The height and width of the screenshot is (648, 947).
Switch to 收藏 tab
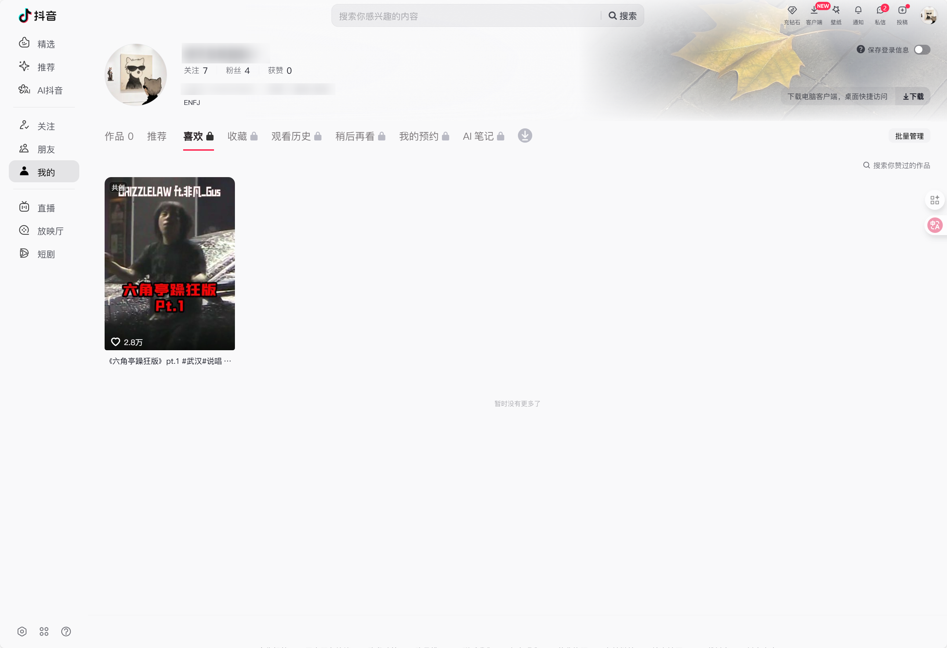pyautogui.click(x=243, y=136)
